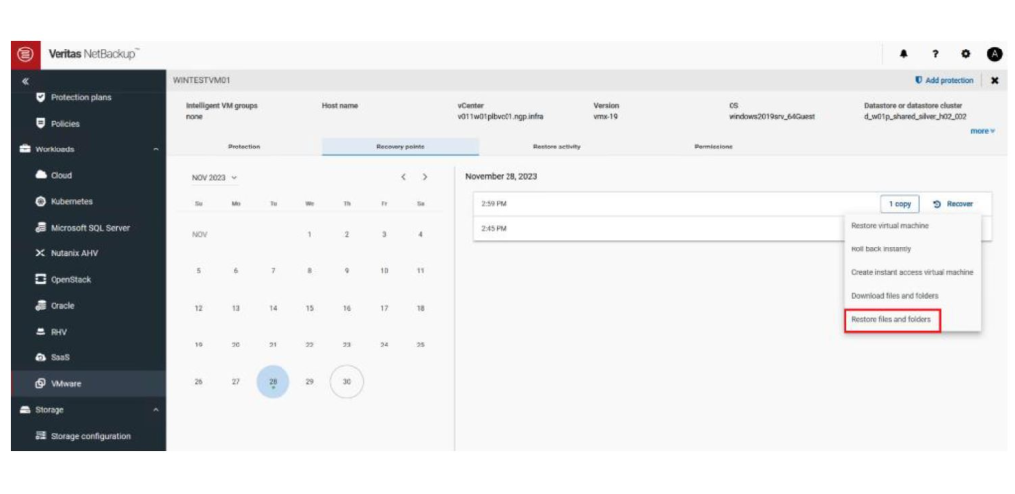1015x494 pixels.
Task: Open the user account avatar A
Action: pos(994,55)
